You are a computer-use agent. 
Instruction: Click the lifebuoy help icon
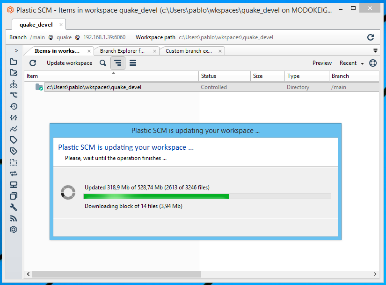click(x=373, y=63)
